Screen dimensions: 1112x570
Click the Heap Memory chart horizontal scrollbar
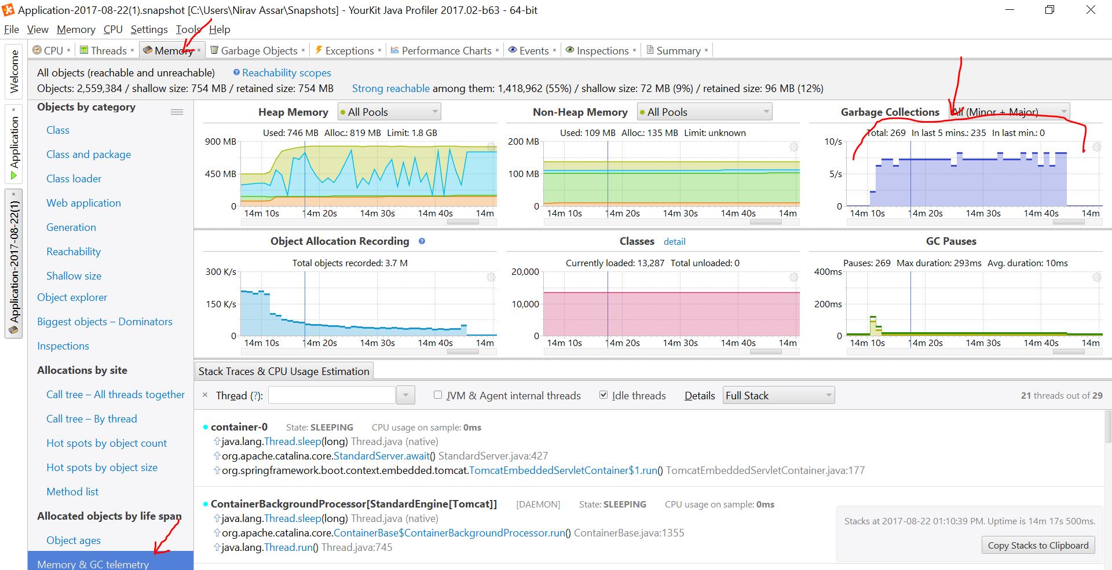click(463, 222)
